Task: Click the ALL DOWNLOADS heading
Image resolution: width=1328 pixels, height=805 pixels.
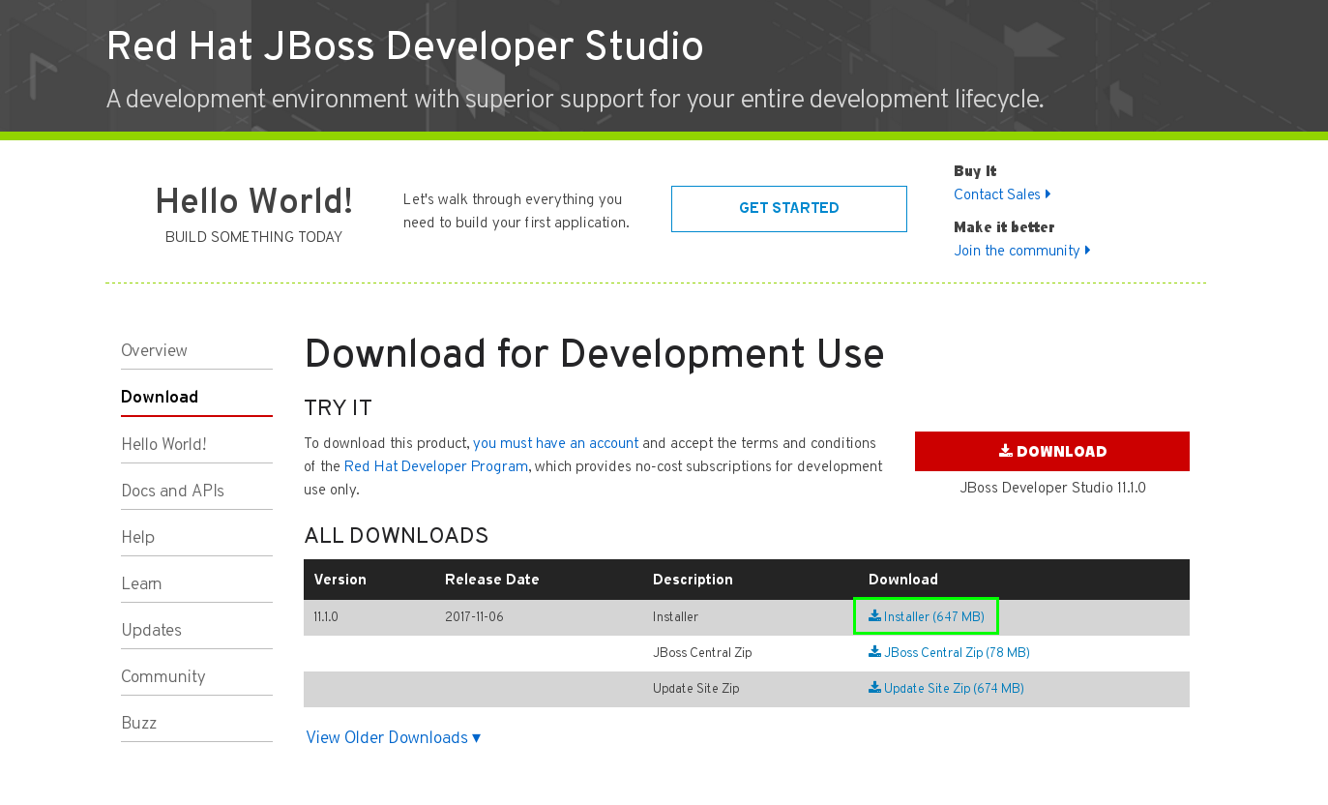Action: pos(397,536)
